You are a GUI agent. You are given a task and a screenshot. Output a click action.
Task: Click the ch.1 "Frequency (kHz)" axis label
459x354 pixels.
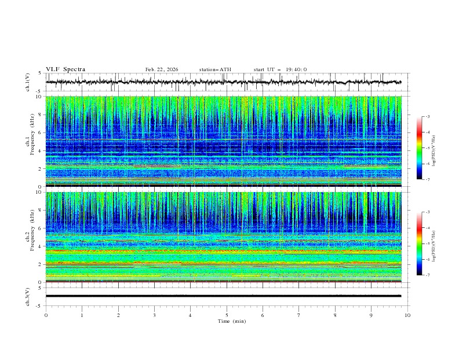pyautogui.click(x=32, y=134)
